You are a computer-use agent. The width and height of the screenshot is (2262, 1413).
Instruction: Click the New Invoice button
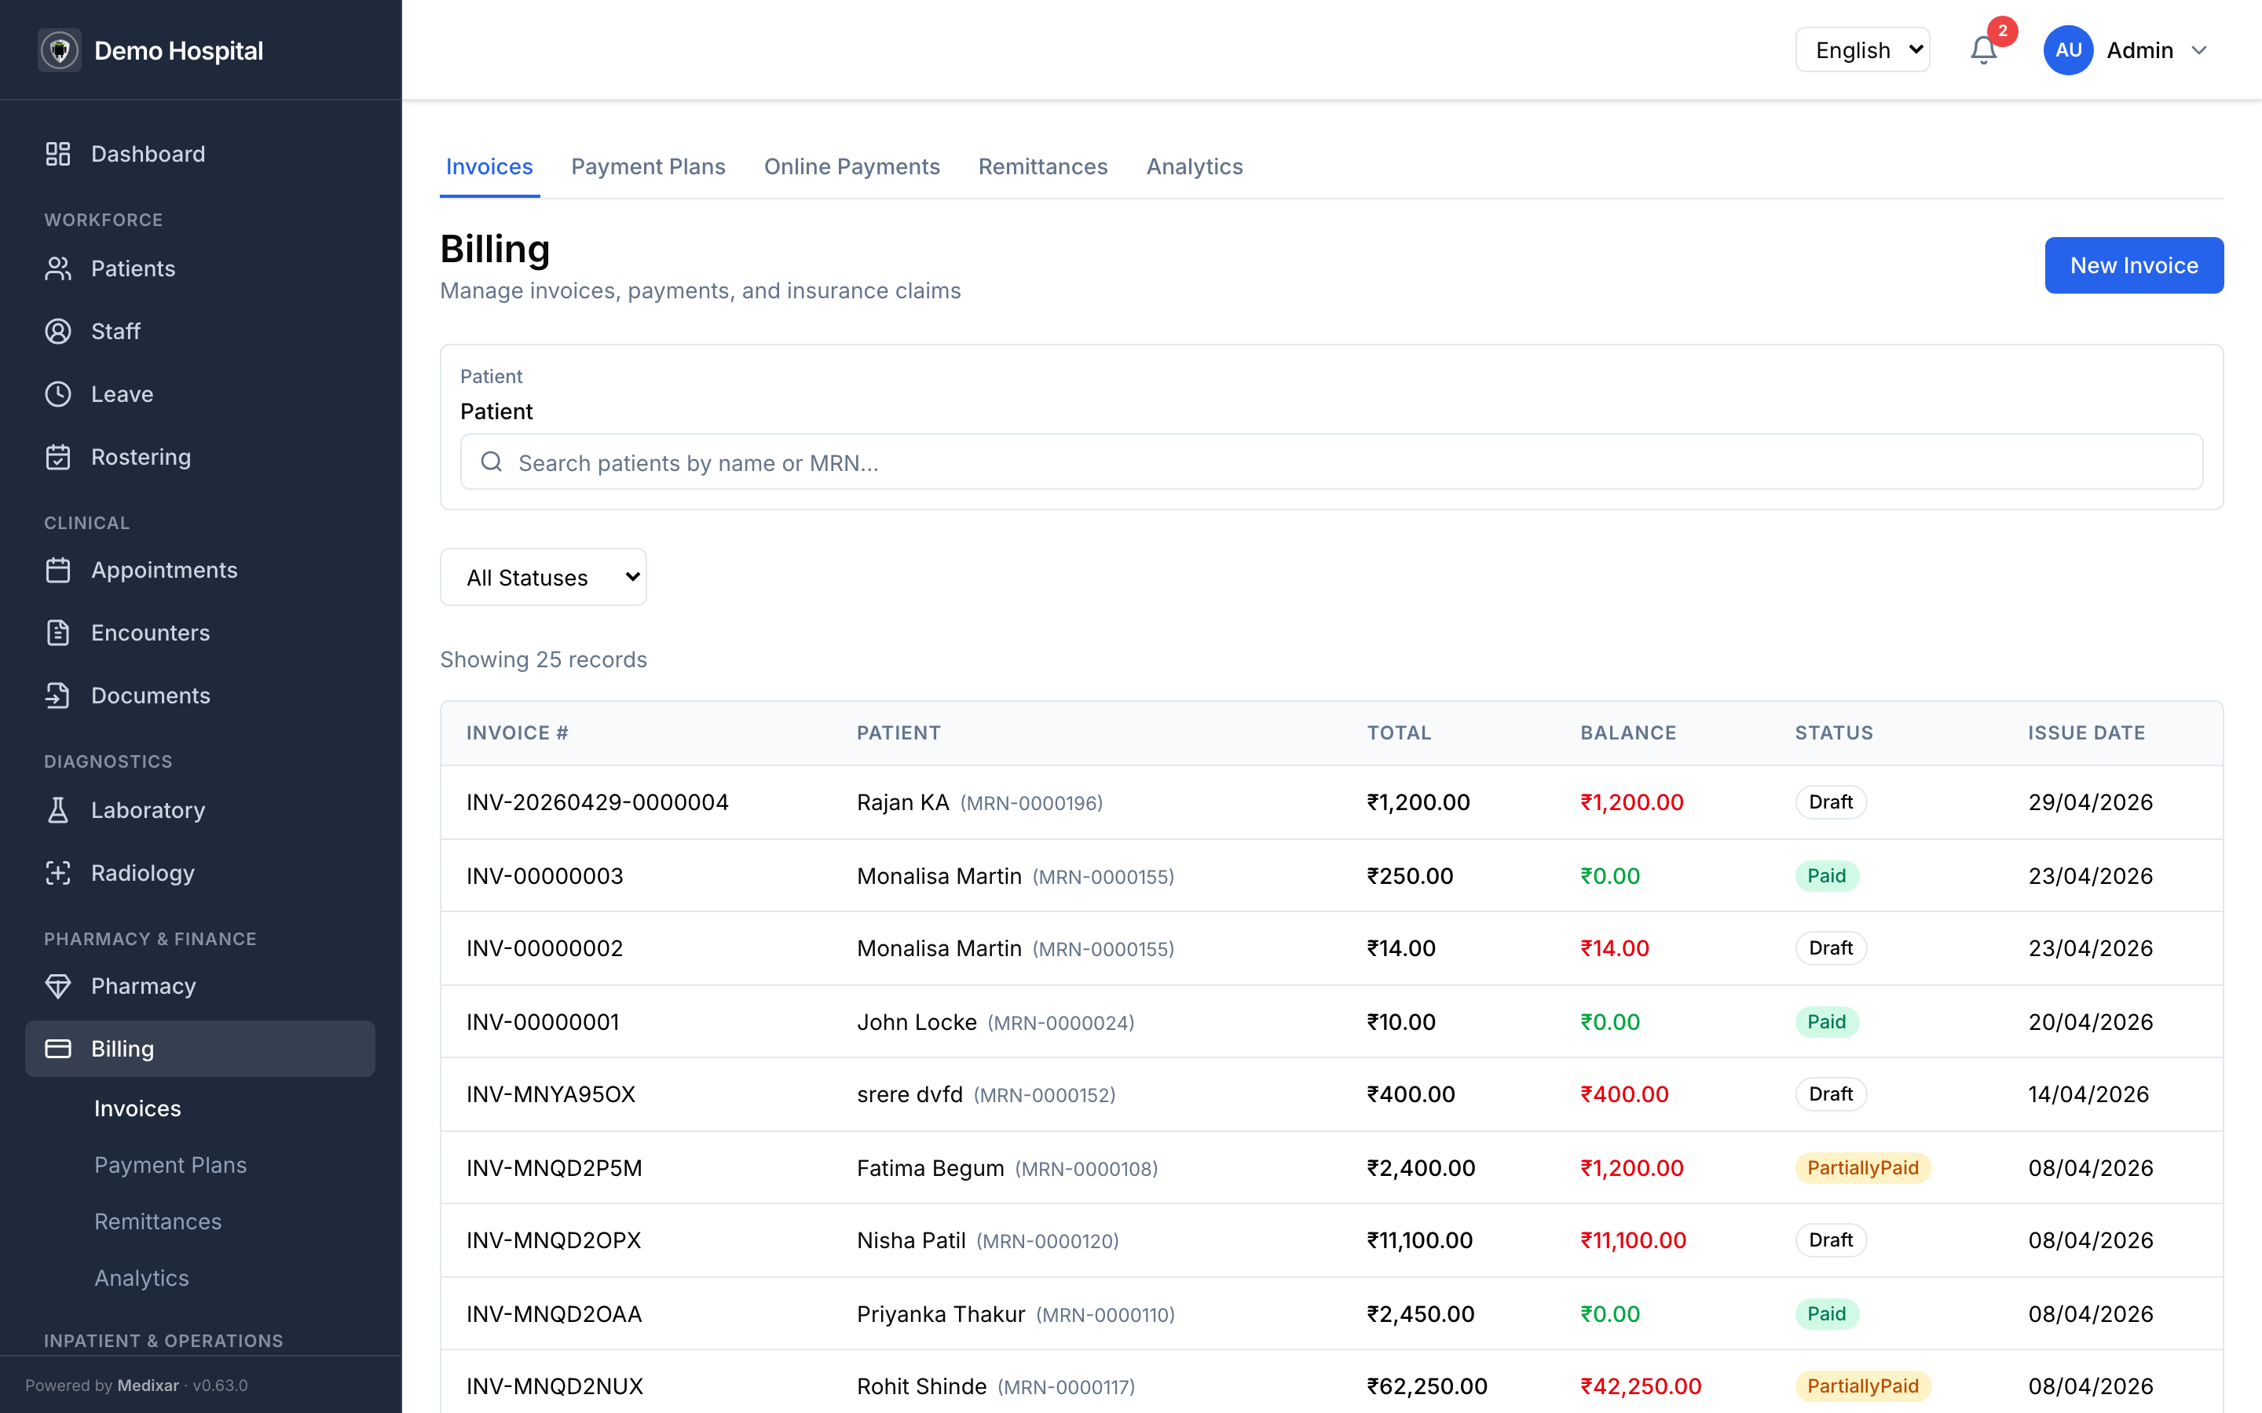(2134, 265)
